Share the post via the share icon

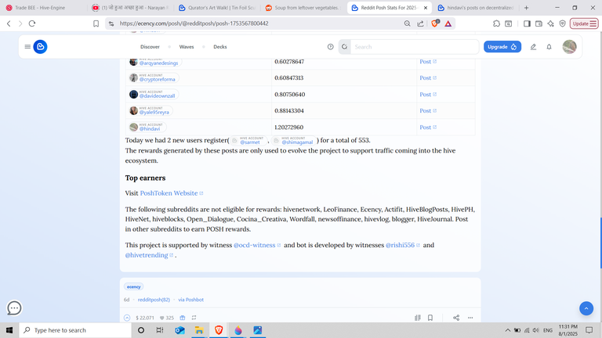456,318
